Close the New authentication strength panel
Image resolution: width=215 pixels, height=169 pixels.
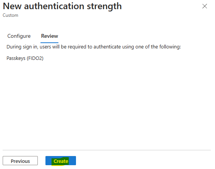(x=205, y=6)
